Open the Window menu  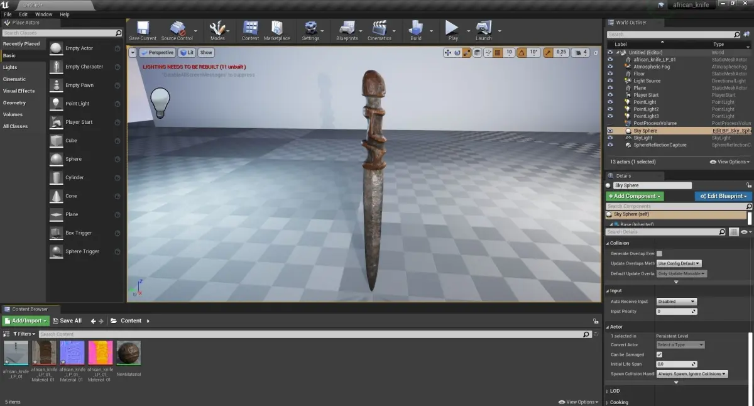tap(43, 14)
